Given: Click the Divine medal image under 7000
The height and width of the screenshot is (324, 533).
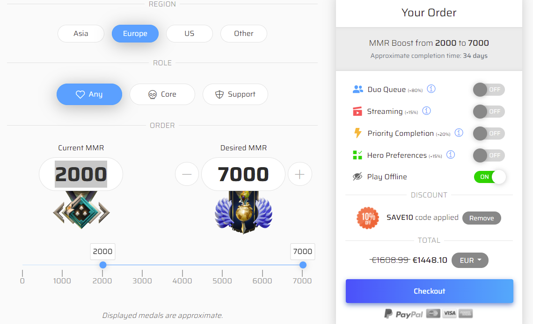Looking at the screenshot, I should coord(243,212).
